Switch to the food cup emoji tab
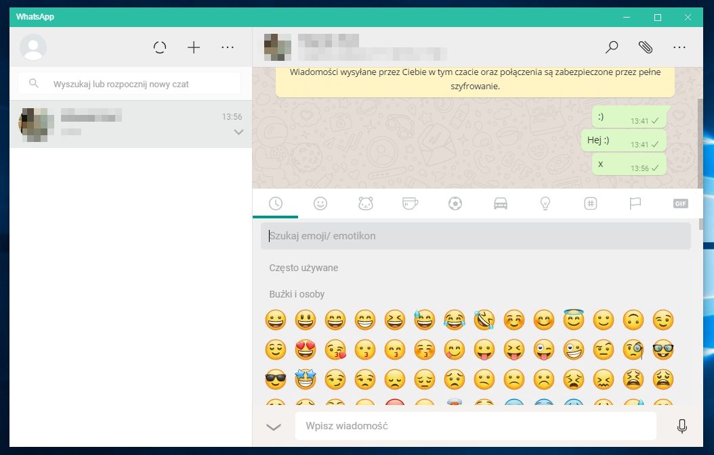The image size is (714, 455). point(411,203)
